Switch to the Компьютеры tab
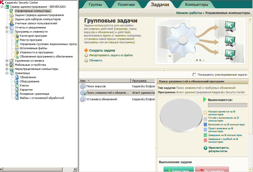253x172 pixels. click(197, 5)
